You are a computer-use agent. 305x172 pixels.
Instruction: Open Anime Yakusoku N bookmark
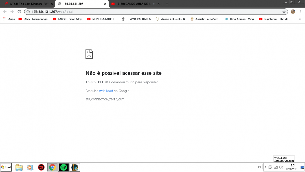[x=172, y=19]
